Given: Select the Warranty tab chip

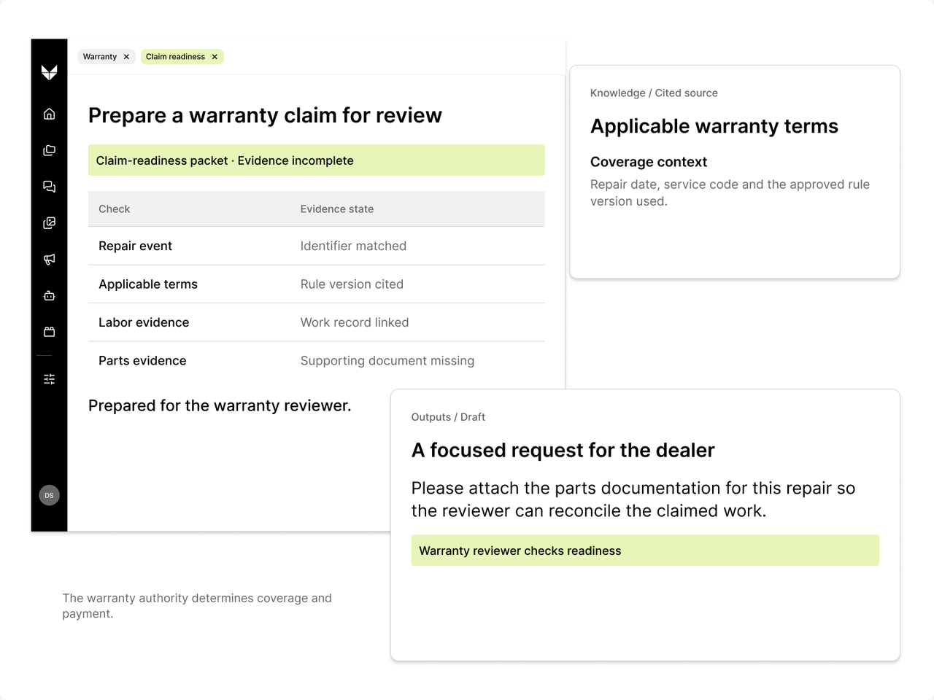Looking at the screenshot, I should (x=107, y=57).
